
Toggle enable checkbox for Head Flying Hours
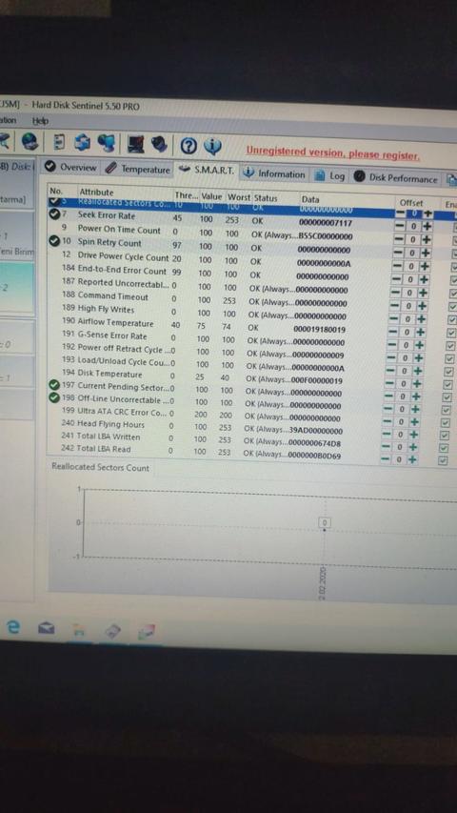(x=444, y=436)
